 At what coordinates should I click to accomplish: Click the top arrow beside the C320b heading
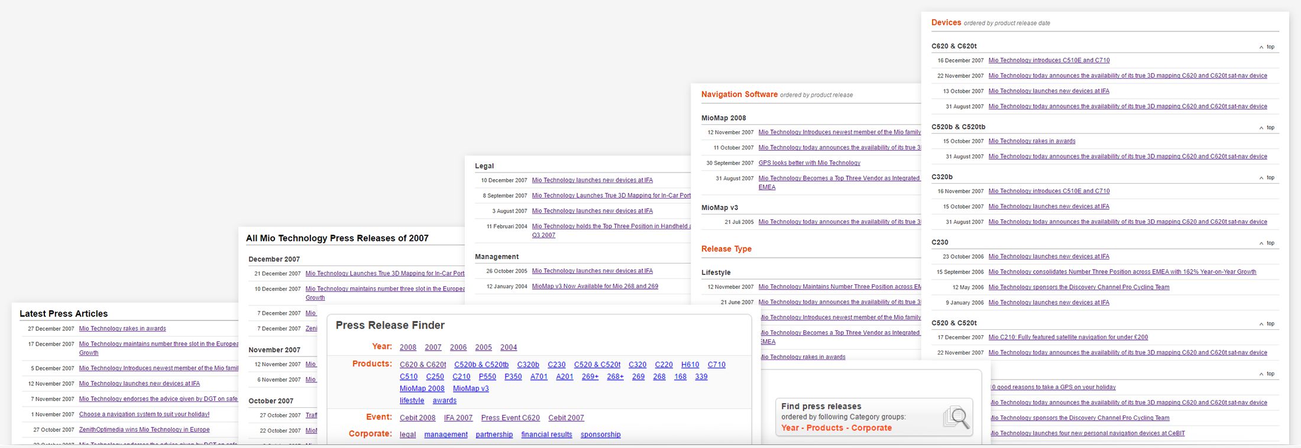point(1267,177)
